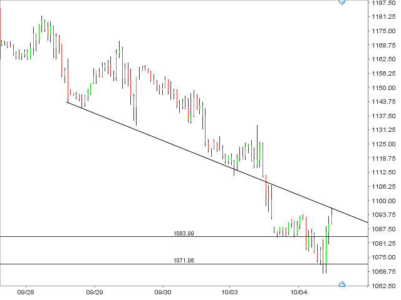The image size is (401, 300).
Task: Click the 1106.25 price axis label
Action: 383,187
